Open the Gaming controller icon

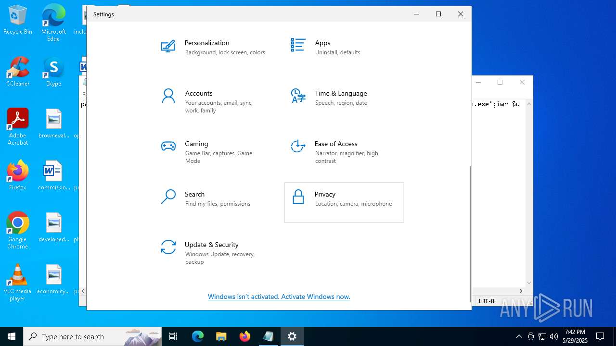[x=168, y=147]
